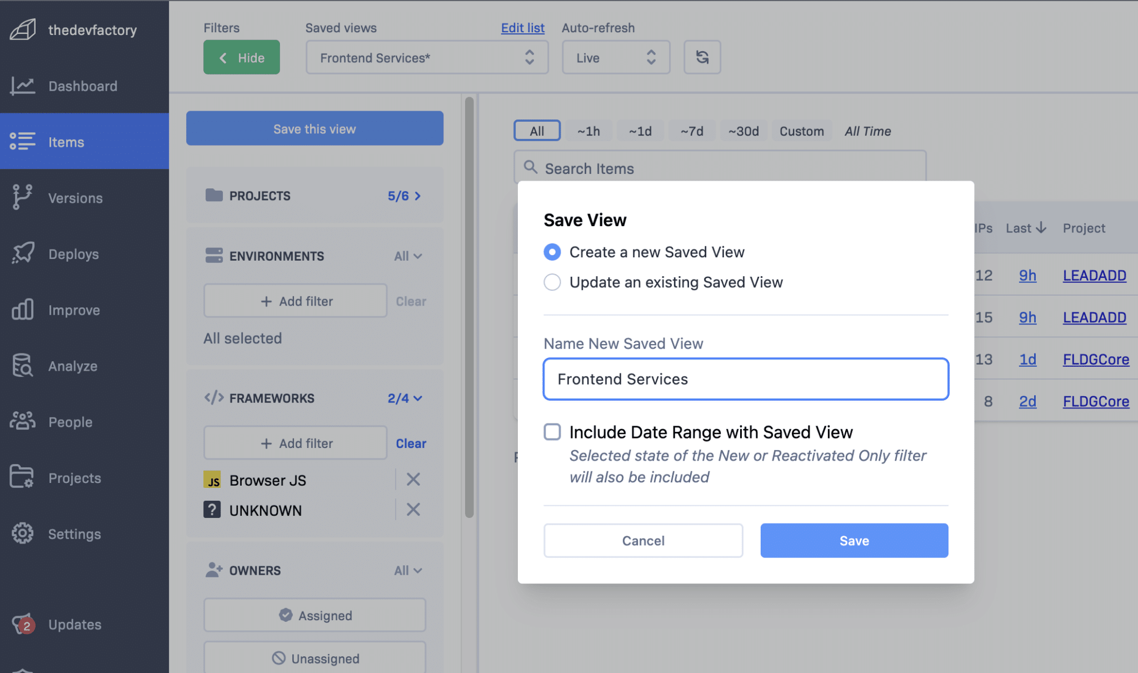Viewport: 1138px width, 673px height.
Task: Select Update an existing Saved View
Action: [552, 282]
